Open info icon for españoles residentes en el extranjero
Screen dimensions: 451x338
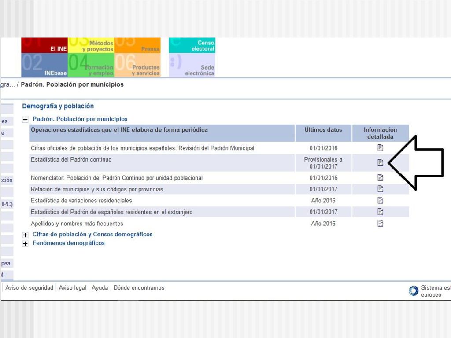coord(380,212)
